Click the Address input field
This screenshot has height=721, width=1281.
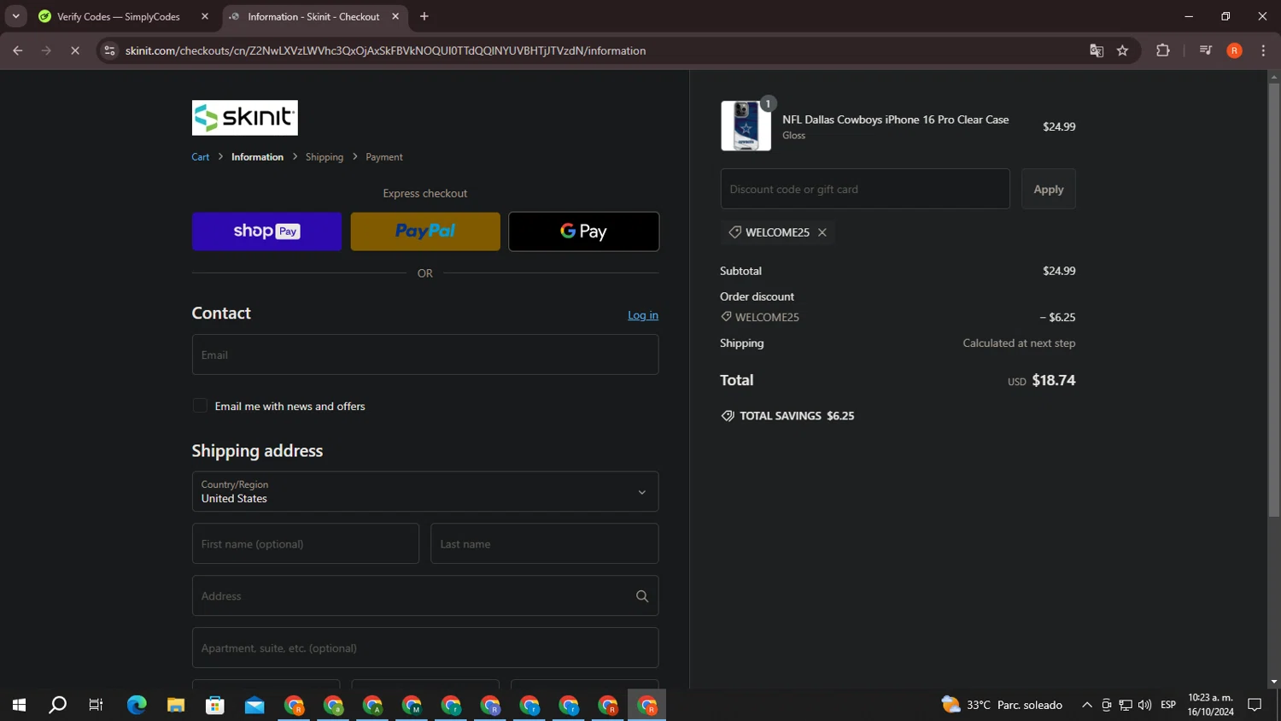425,596
